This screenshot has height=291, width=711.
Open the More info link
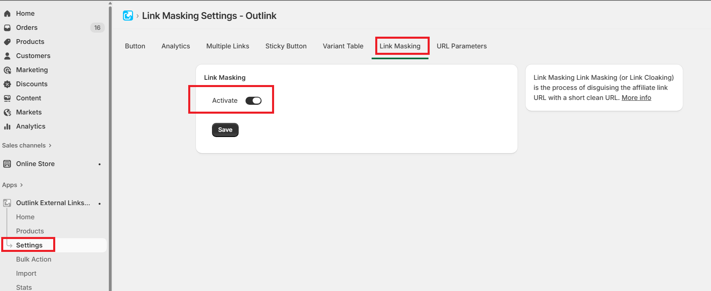click(x=636, y=98)
